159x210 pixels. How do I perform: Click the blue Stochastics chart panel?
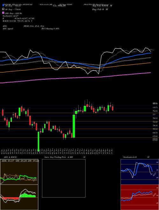[x=140, y=172]
